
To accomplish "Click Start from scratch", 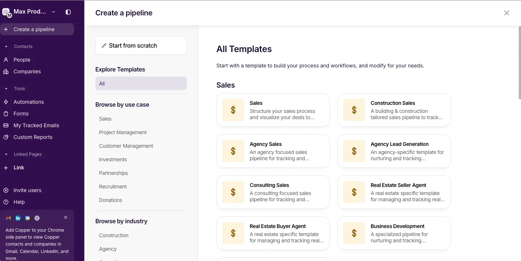I will (141, 45).
